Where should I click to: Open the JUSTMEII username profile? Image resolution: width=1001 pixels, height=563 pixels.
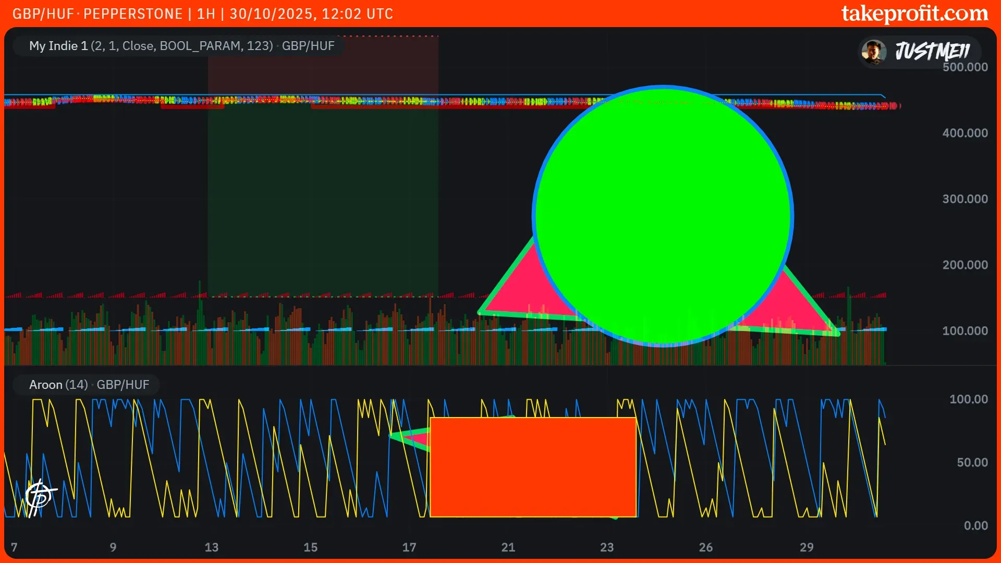tap(932, 52)
